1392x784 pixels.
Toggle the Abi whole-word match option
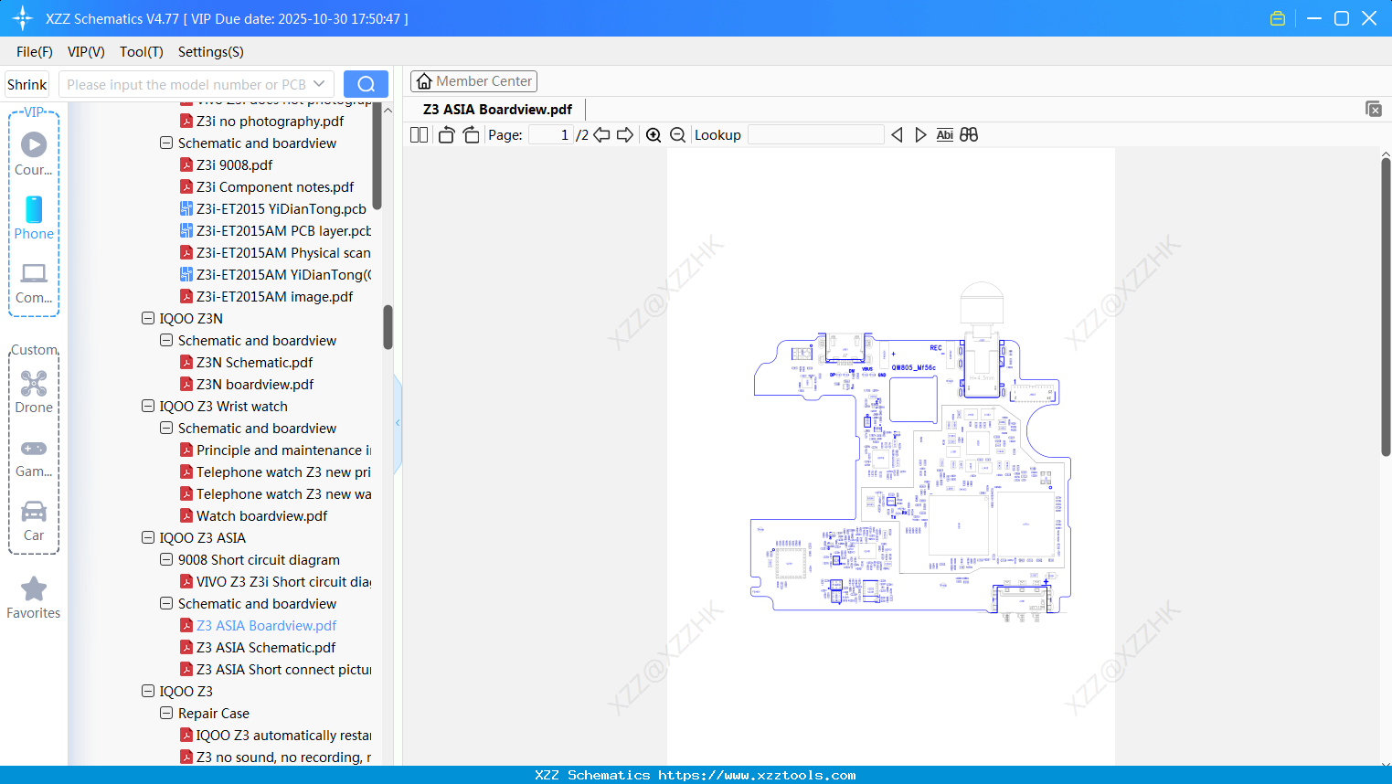click(x=945, y=135)
